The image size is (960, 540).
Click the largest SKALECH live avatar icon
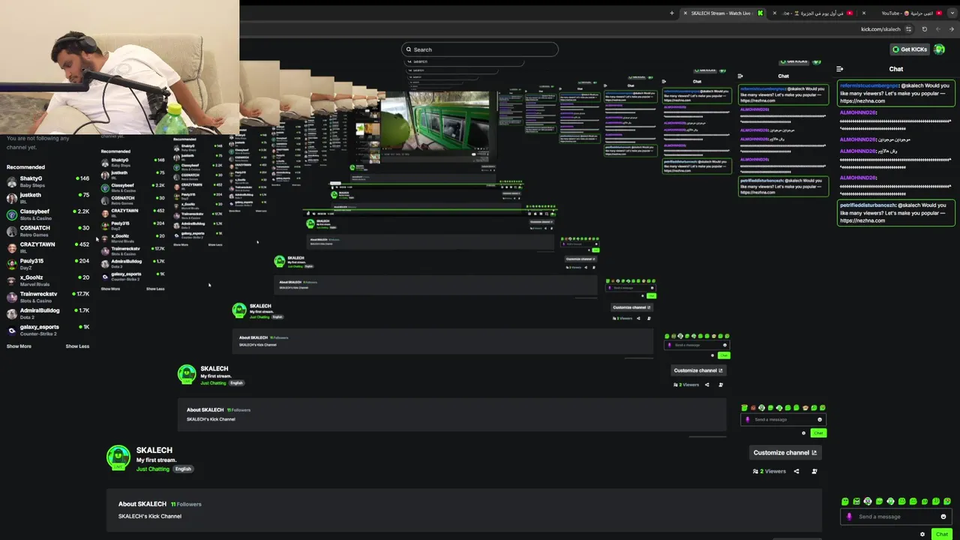click(x=118, y=457)
